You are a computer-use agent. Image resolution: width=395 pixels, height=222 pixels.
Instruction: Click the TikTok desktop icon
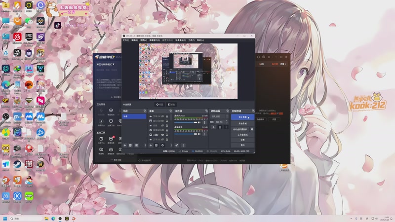pos(58,25)
